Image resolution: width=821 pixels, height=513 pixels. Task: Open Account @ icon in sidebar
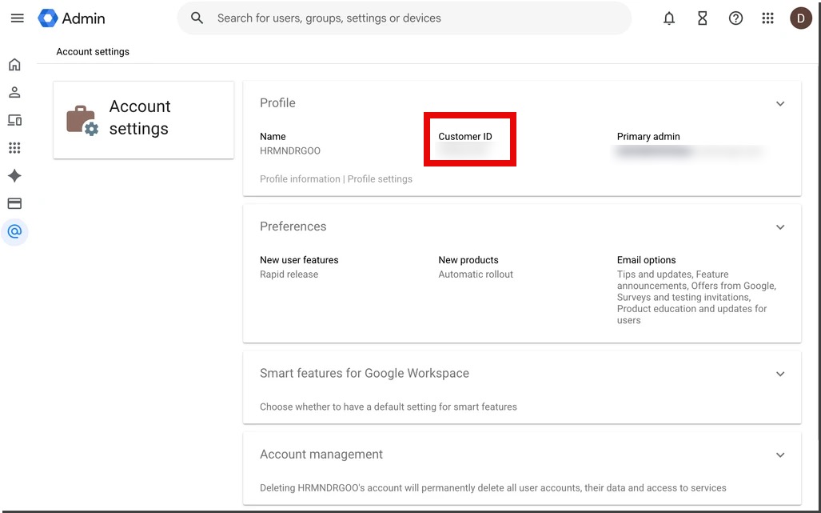pyautogui.click(x=14, y=231)
